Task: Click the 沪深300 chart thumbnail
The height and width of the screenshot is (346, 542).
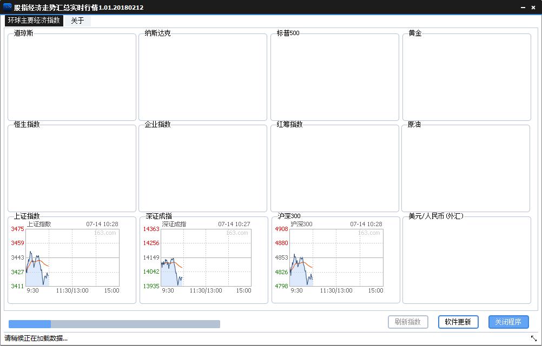Action: click(x=329, y=257)
